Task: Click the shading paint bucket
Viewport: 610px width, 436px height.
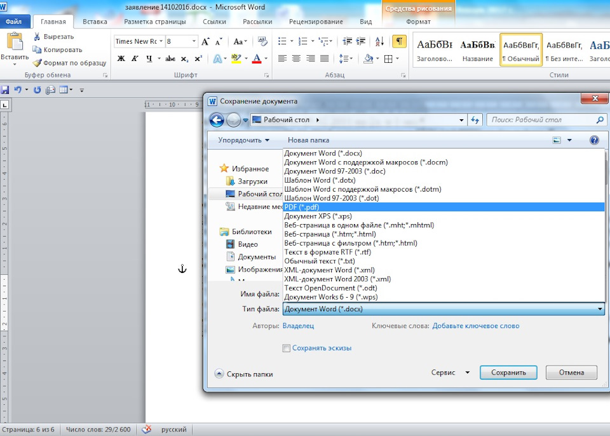Action: coord(368,58)
